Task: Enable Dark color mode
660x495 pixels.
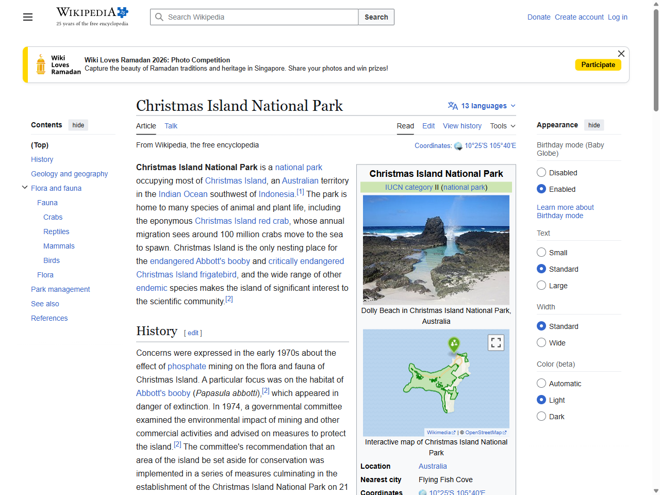Action: pos(541,416)
